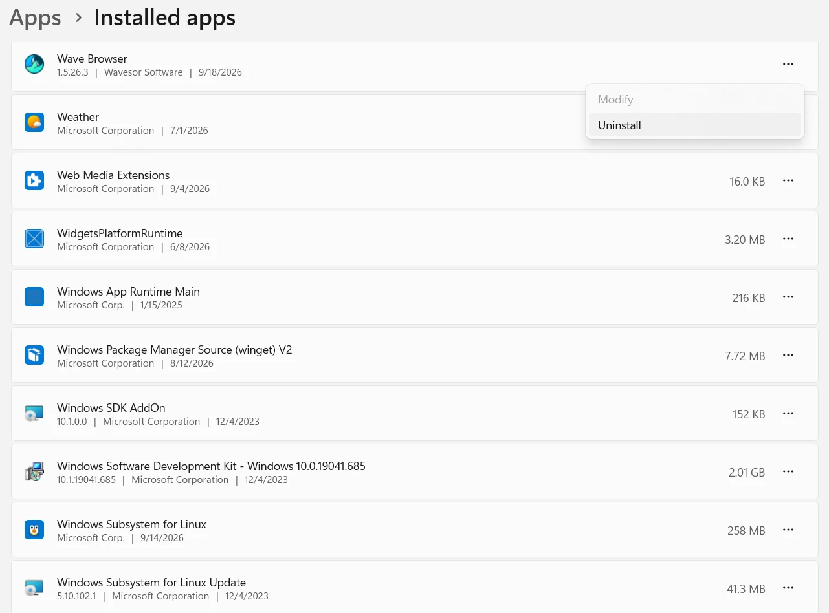Click the Weather app name

pyautogui.click(x=78, y=116)
